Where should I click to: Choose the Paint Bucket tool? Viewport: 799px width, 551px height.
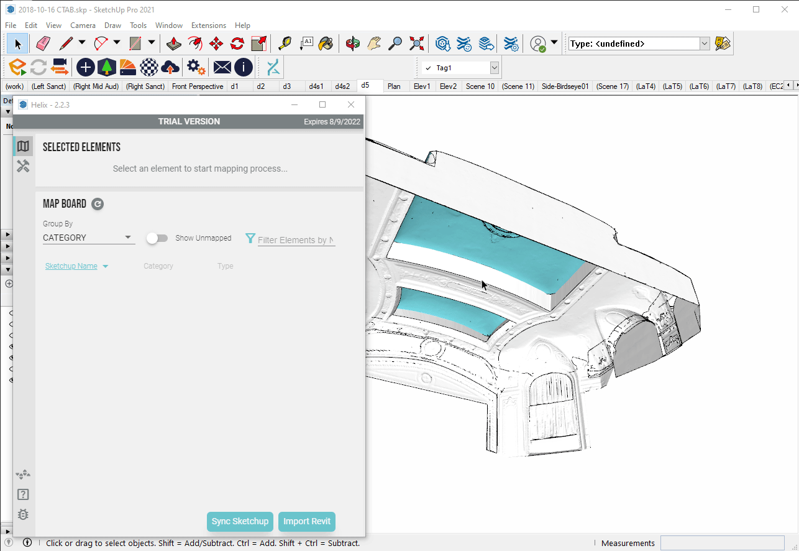point(326,44)
